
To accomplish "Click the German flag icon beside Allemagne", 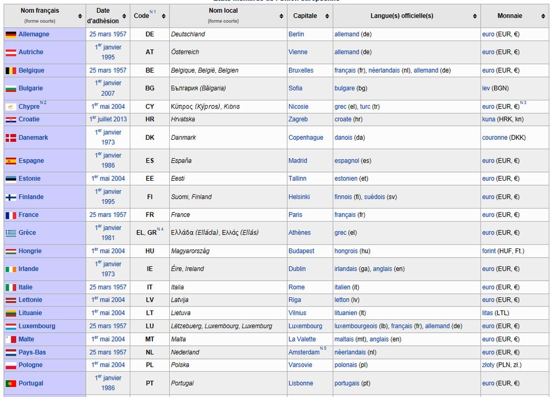I will point(11,34).
